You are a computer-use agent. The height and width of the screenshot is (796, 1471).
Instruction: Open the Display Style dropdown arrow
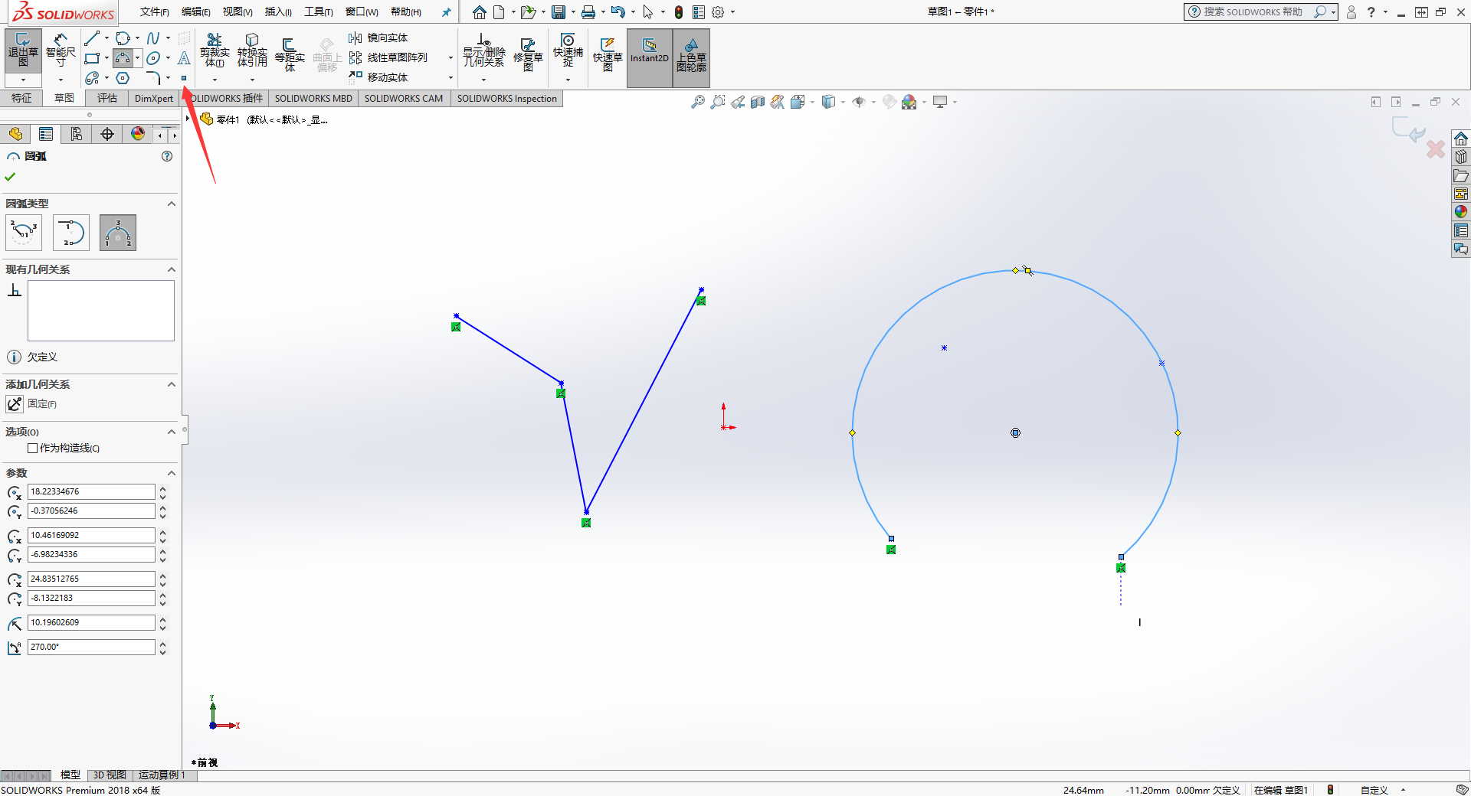point(843,102)
